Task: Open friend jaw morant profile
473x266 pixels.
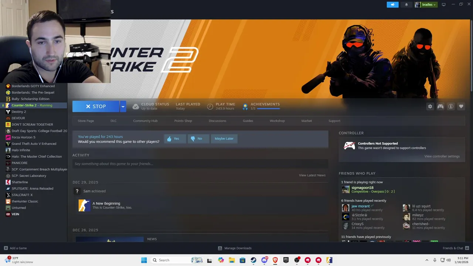Action: click(361, 206)
